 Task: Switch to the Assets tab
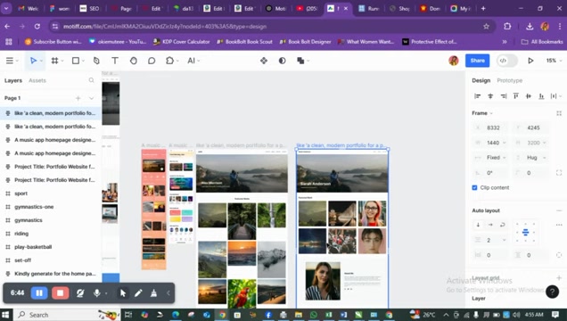pyautogui.click(x=37, y=80)
